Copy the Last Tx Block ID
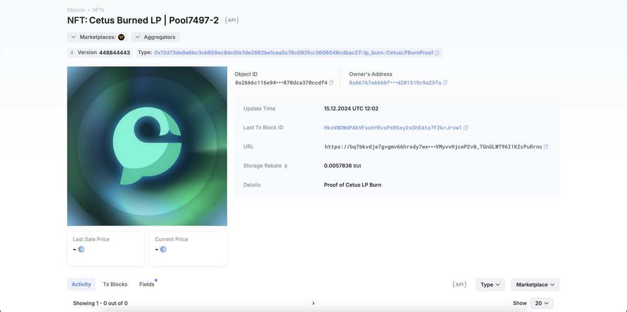This screenshot has height=312, width=627. click(x=466, y=128)
